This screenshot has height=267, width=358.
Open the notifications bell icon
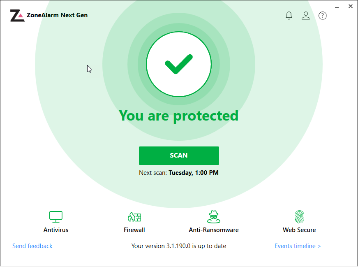289,16
